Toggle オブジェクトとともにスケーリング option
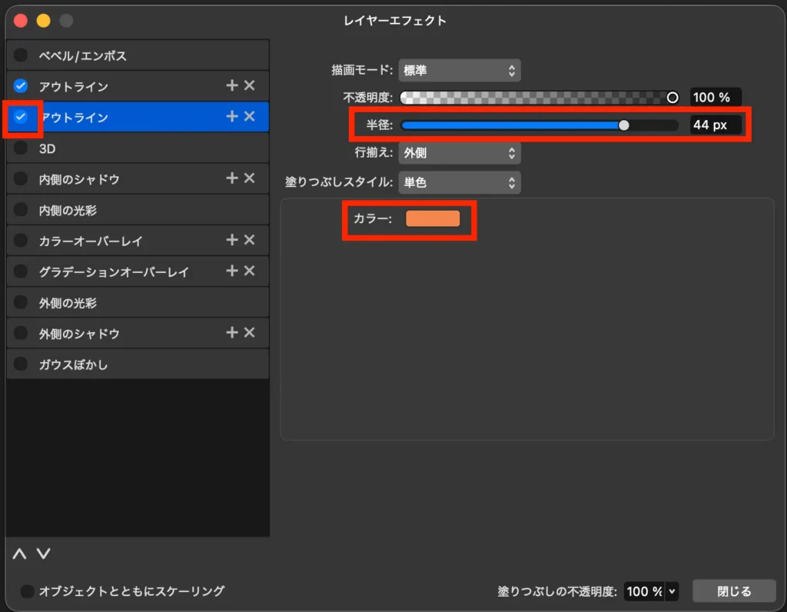The height and width of the screenshot is (612, 787). (x=27, y=591)
